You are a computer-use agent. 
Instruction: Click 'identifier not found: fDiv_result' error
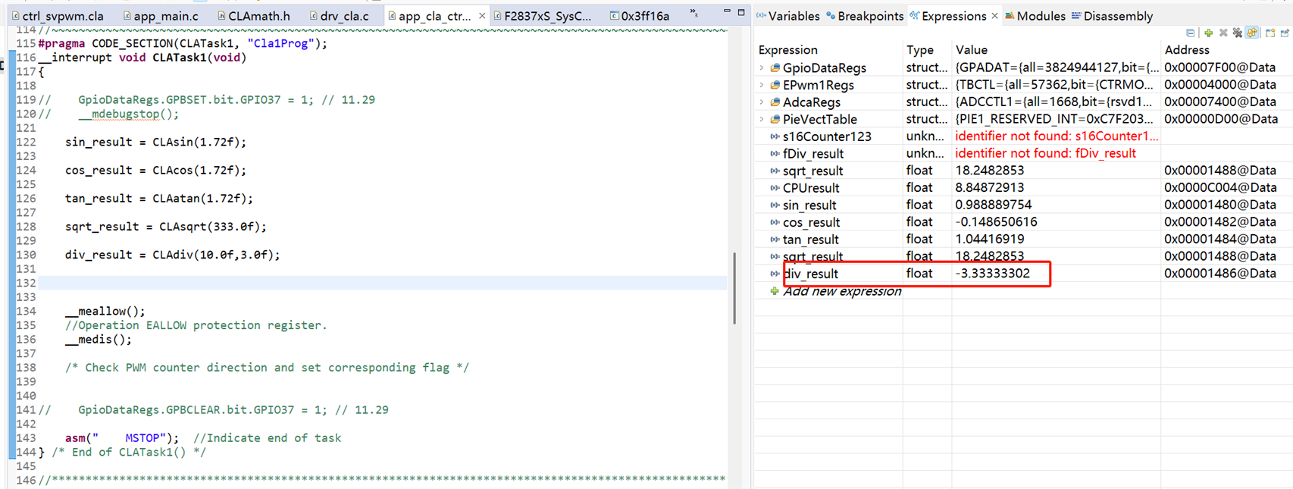click(x=1045, y=153)
